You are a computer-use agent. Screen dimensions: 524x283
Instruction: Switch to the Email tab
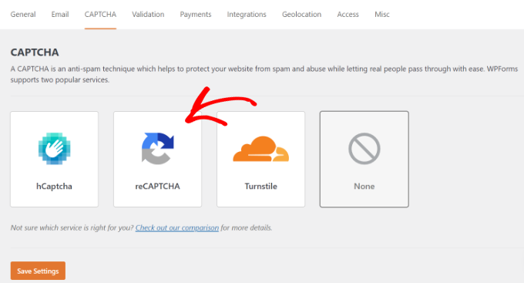tap(60, 15)
